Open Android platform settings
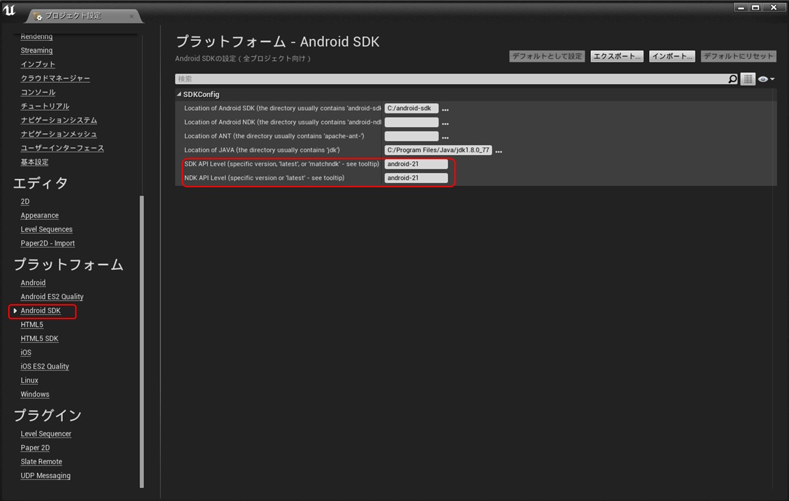The width and height of the screenshot is (789, 501). (33, 283)
